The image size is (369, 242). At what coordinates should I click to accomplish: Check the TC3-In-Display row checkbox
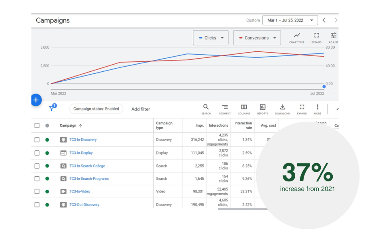[37, 153]
